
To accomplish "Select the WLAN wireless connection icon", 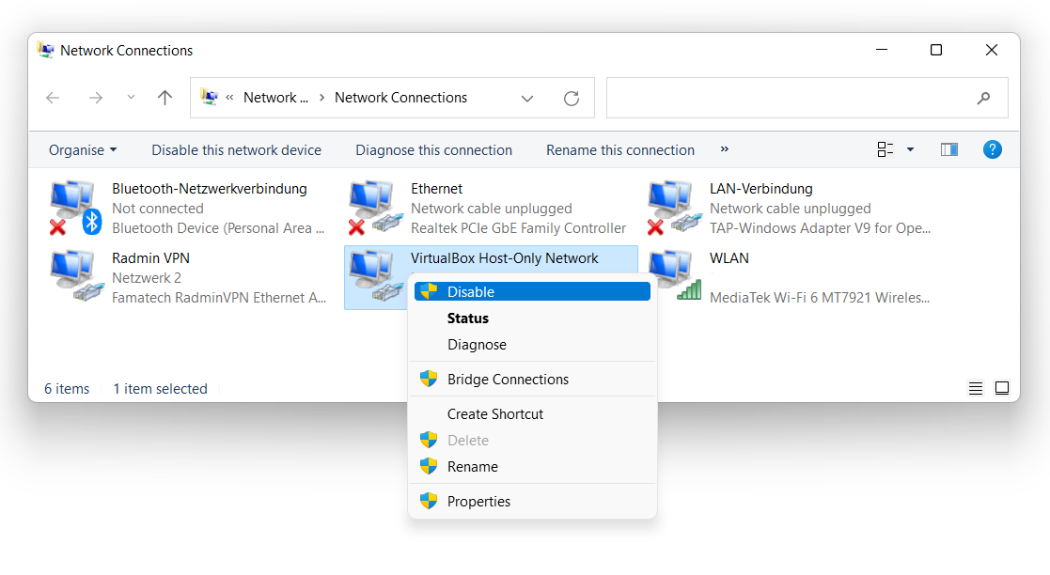I will 672,277.
